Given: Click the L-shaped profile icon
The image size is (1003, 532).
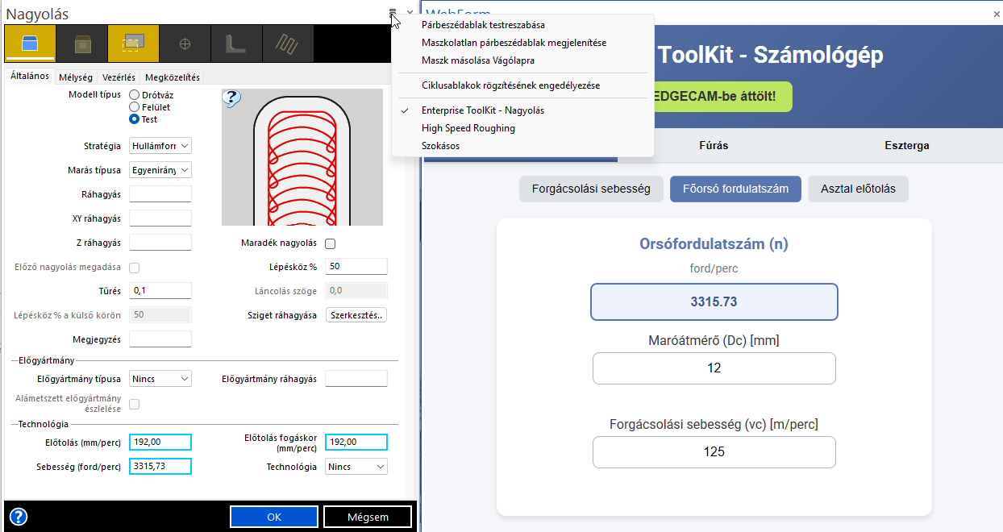Looking at the screenshot, I should click(x=235, y=44).
